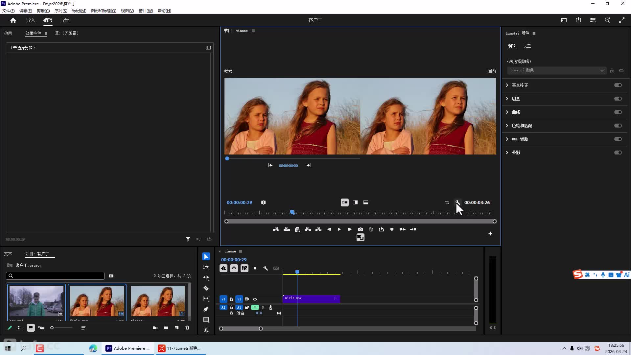The height and width of the screenshot is (355, 631).
Task: Select side-by-side comparison view button
Action: click(x=344, y=202)
